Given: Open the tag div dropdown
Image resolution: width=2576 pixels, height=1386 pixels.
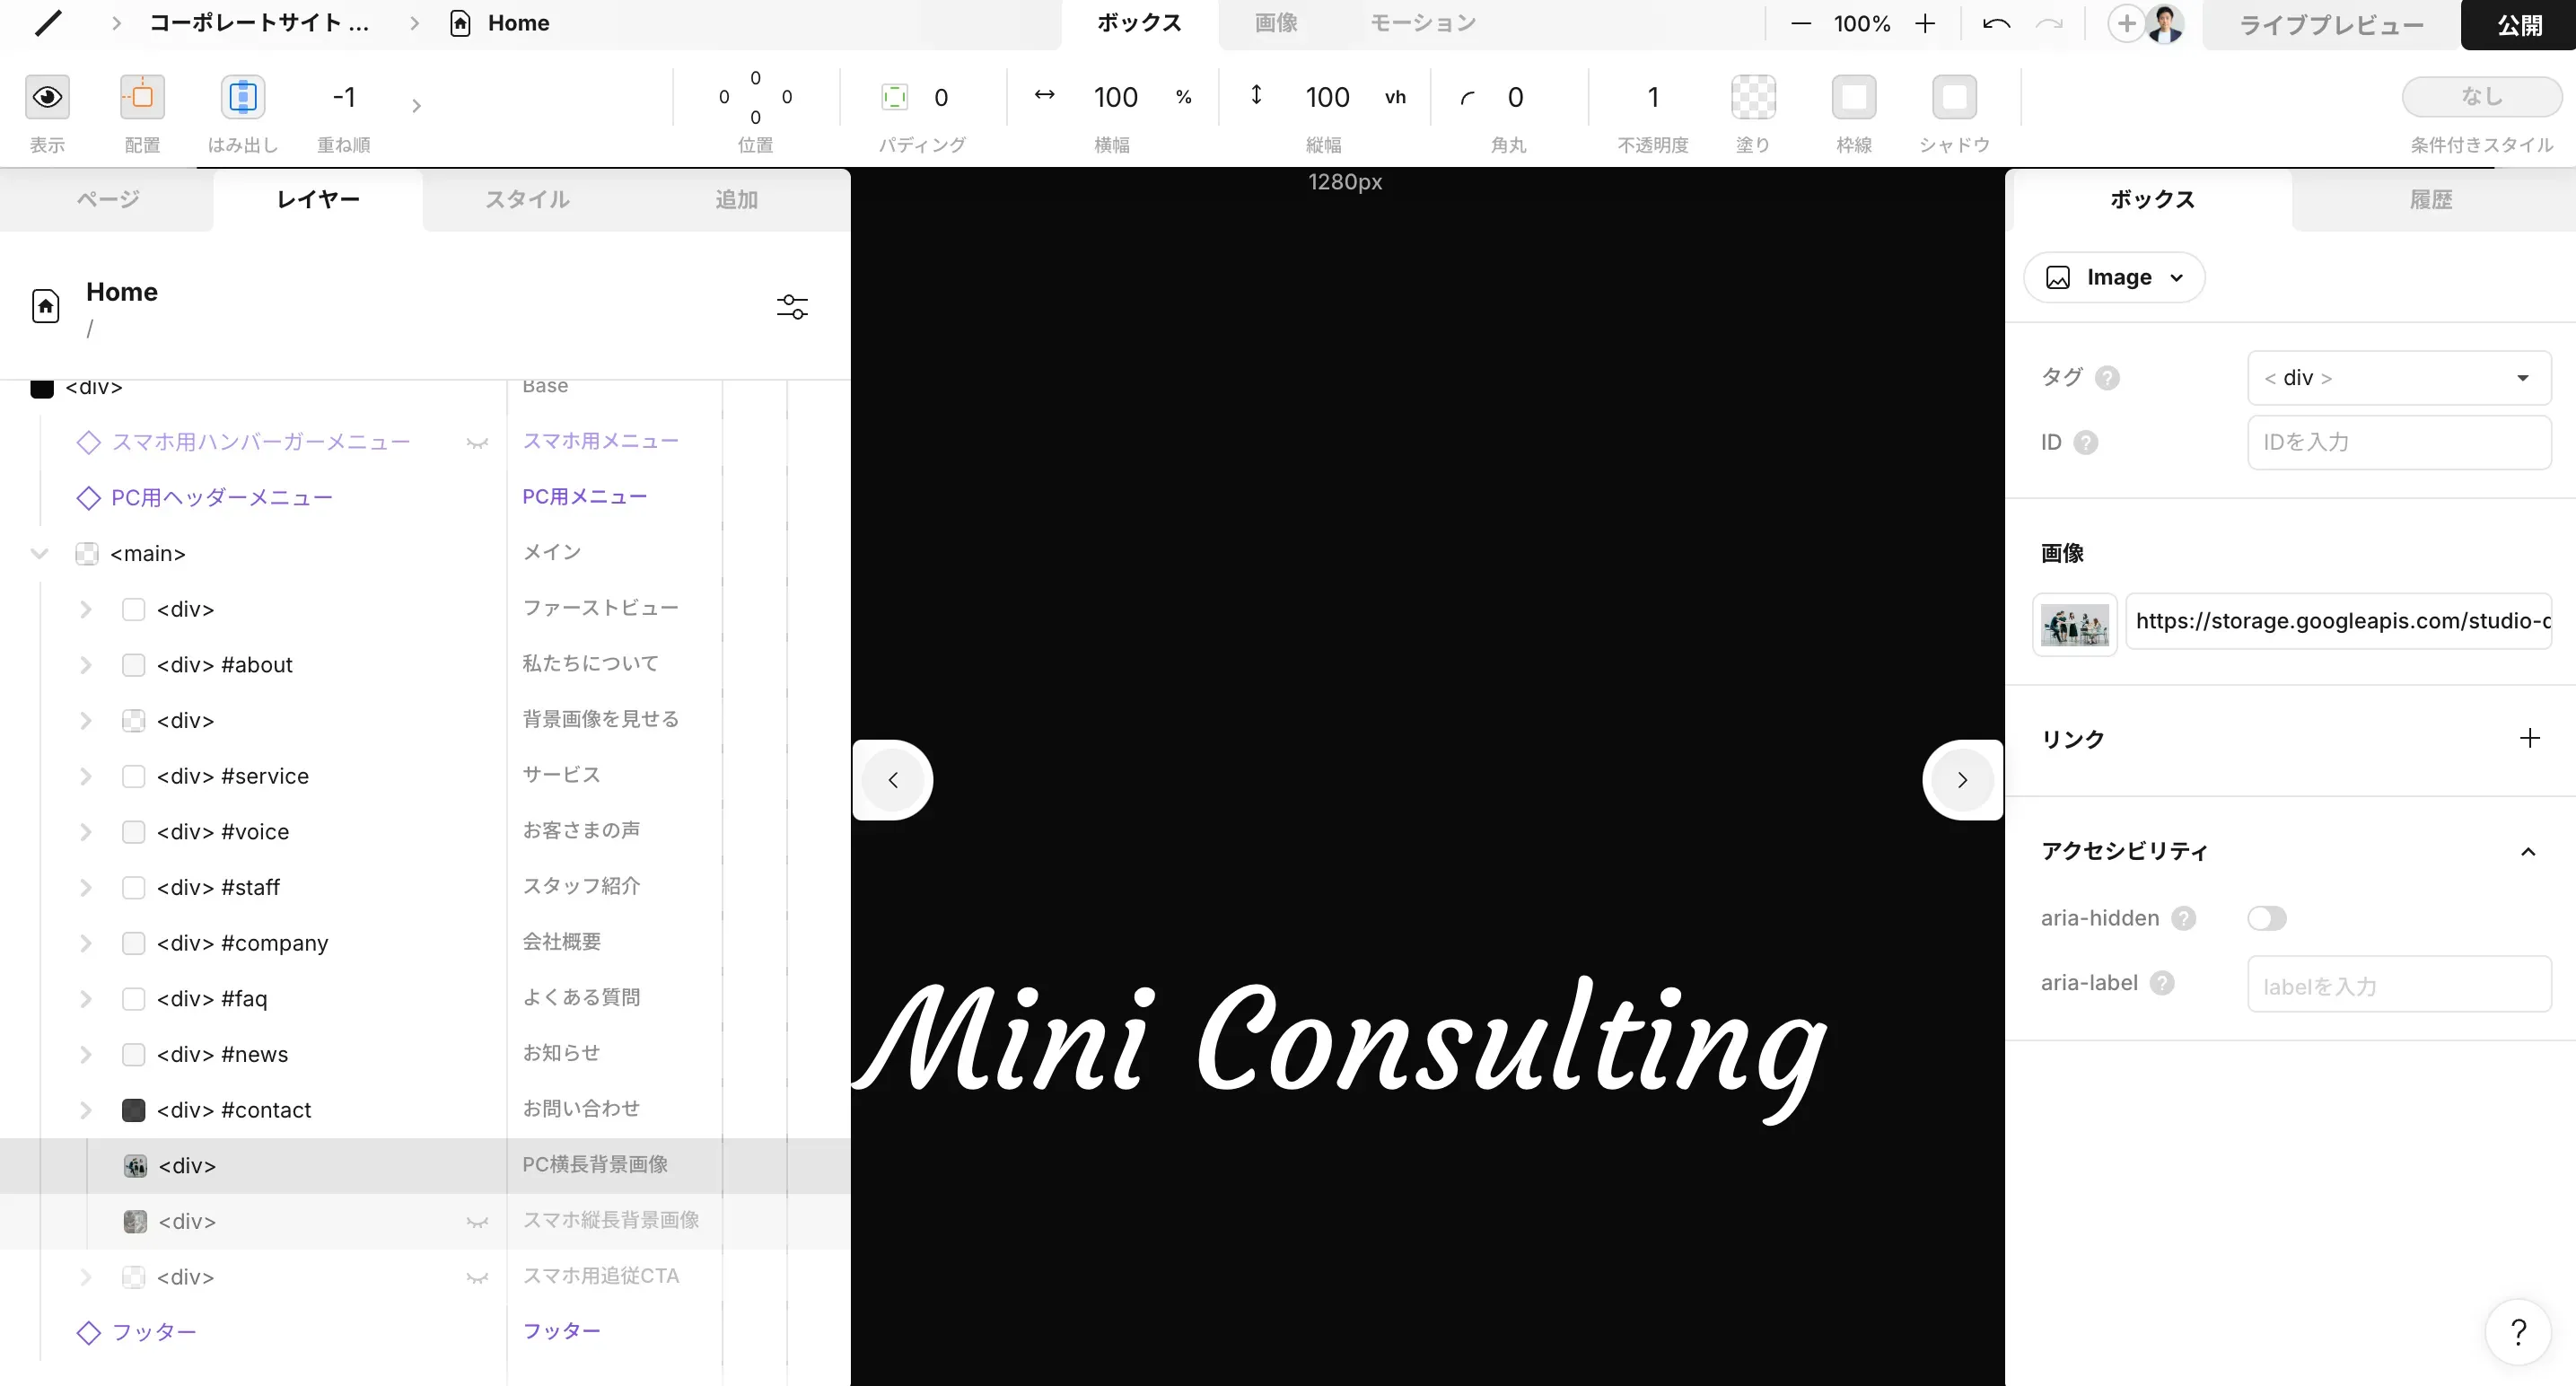Looking at the screenshot, I should pos(2398,378).
